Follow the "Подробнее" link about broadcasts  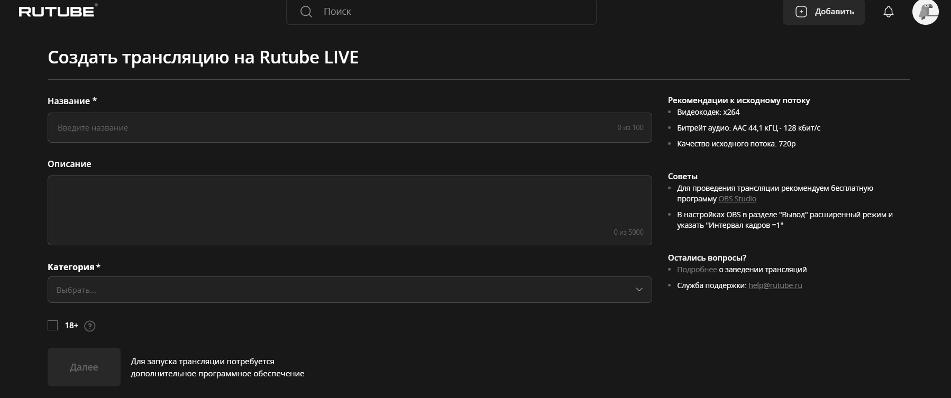pos(697,270)
